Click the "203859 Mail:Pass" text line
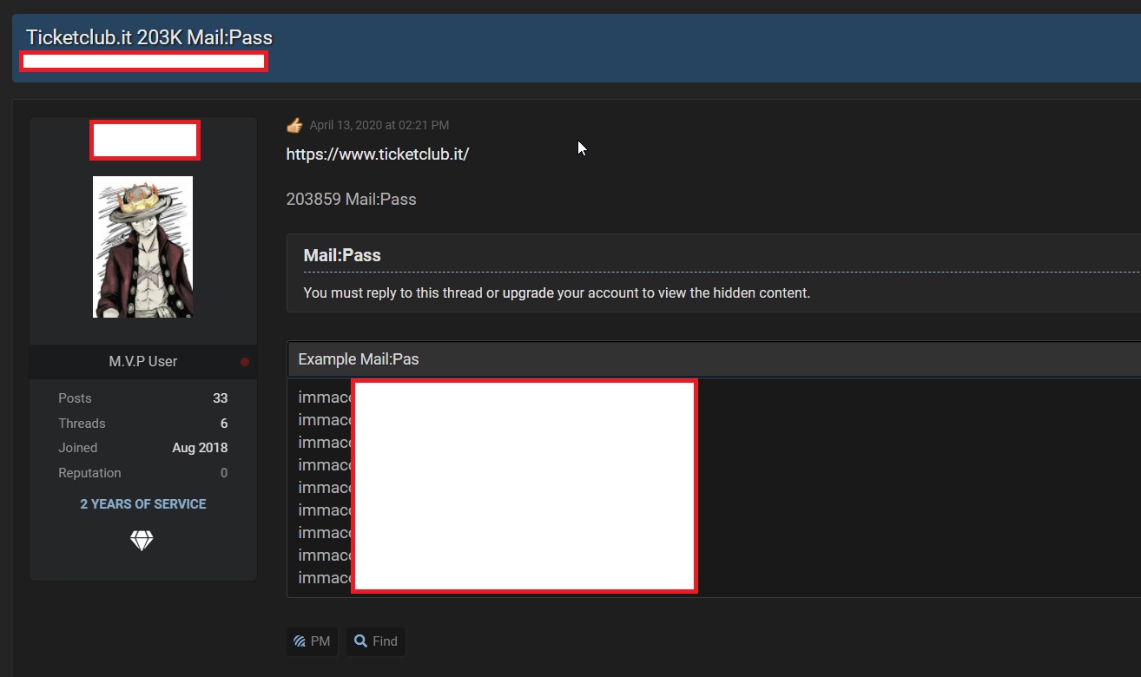Viewport: 1141px width, 677px height. click(351, 200)
